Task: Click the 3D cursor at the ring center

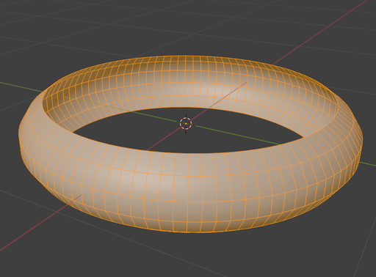Action: (x=186, y=124)
